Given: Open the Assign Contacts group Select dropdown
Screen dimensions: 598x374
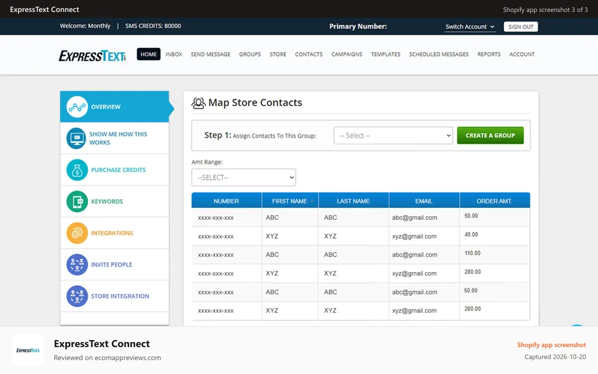Looking at the screenshot, I should point(393,136).
